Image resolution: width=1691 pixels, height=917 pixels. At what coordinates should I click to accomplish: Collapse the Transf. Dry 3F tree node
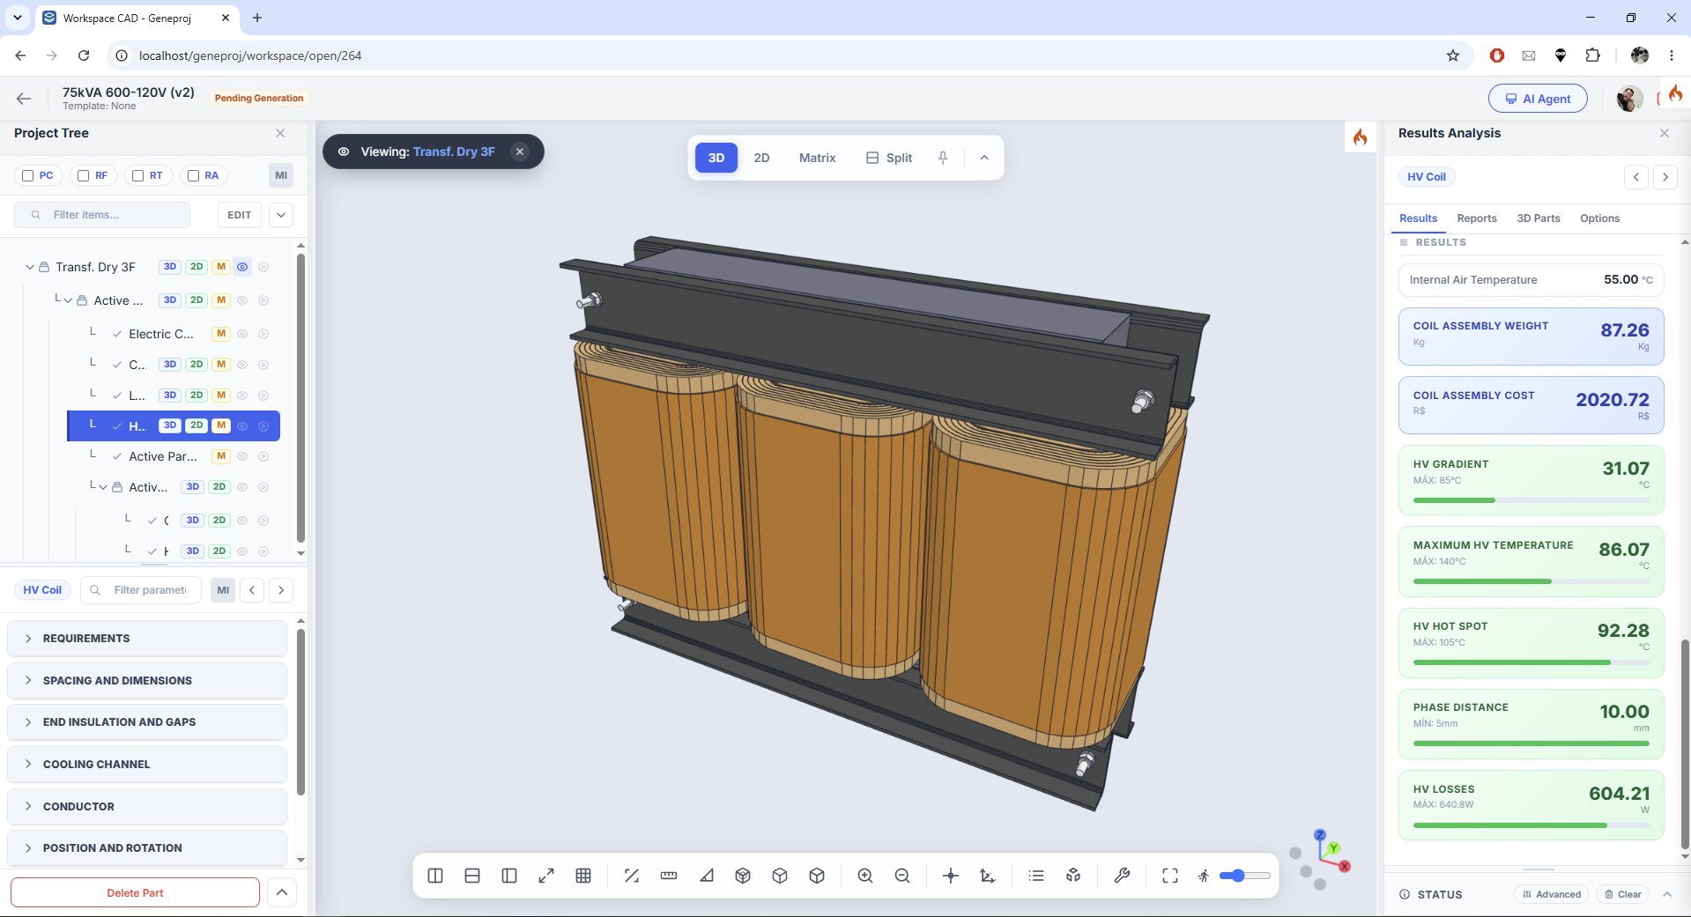[x=30, y=267]
